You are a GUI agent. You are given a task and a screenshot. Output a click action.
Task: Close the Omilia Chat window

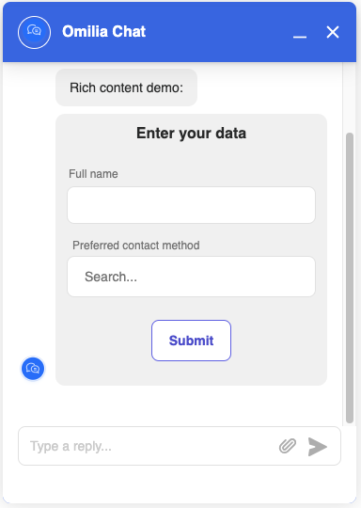(x=333, y=32)
